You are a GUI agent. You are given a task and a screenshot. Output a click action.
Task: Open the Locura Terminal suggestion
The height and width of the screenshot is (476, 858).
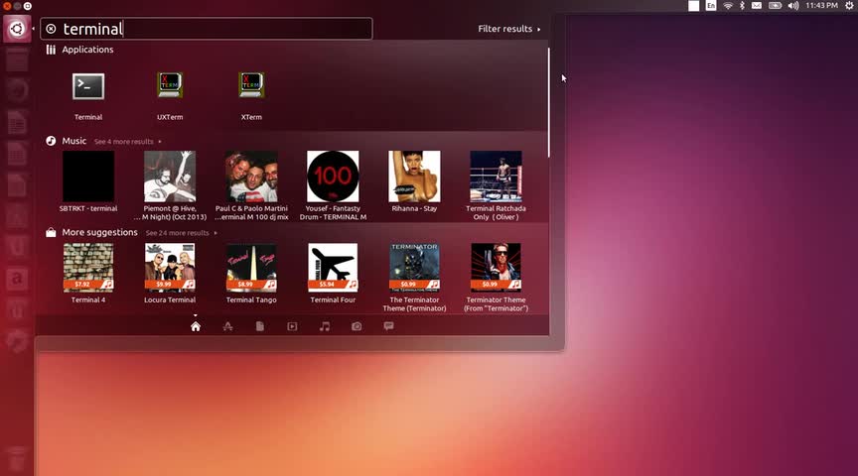(x=170, y=267)
